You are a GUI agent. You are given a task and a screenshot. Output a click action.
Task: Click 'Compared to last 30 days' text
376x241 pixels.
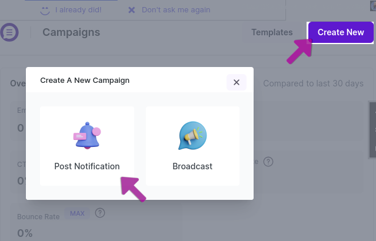pos(313,83)
